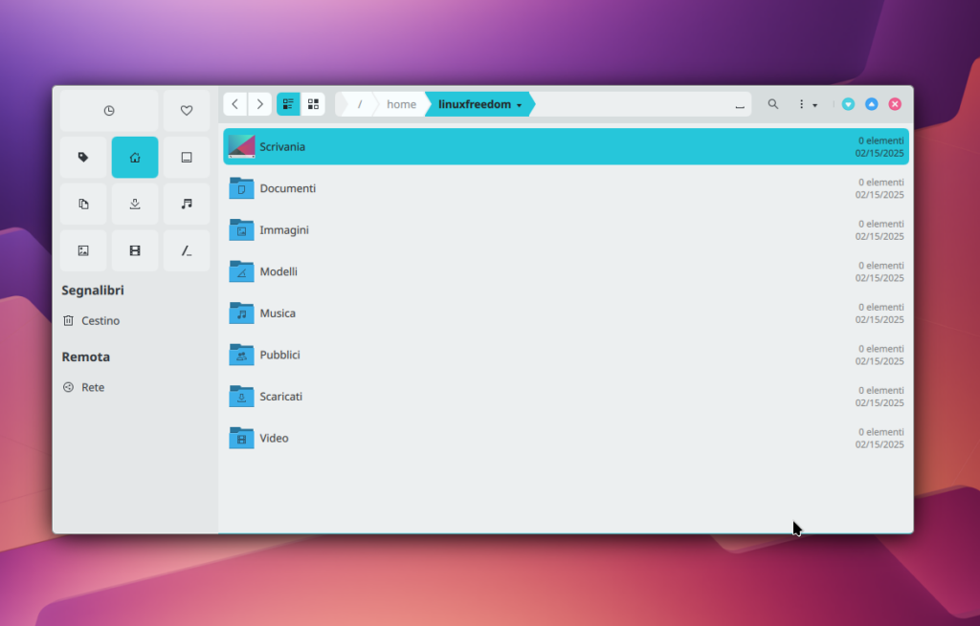
Task: Open the Music place icon in sidebar
Action: (187, 204)
